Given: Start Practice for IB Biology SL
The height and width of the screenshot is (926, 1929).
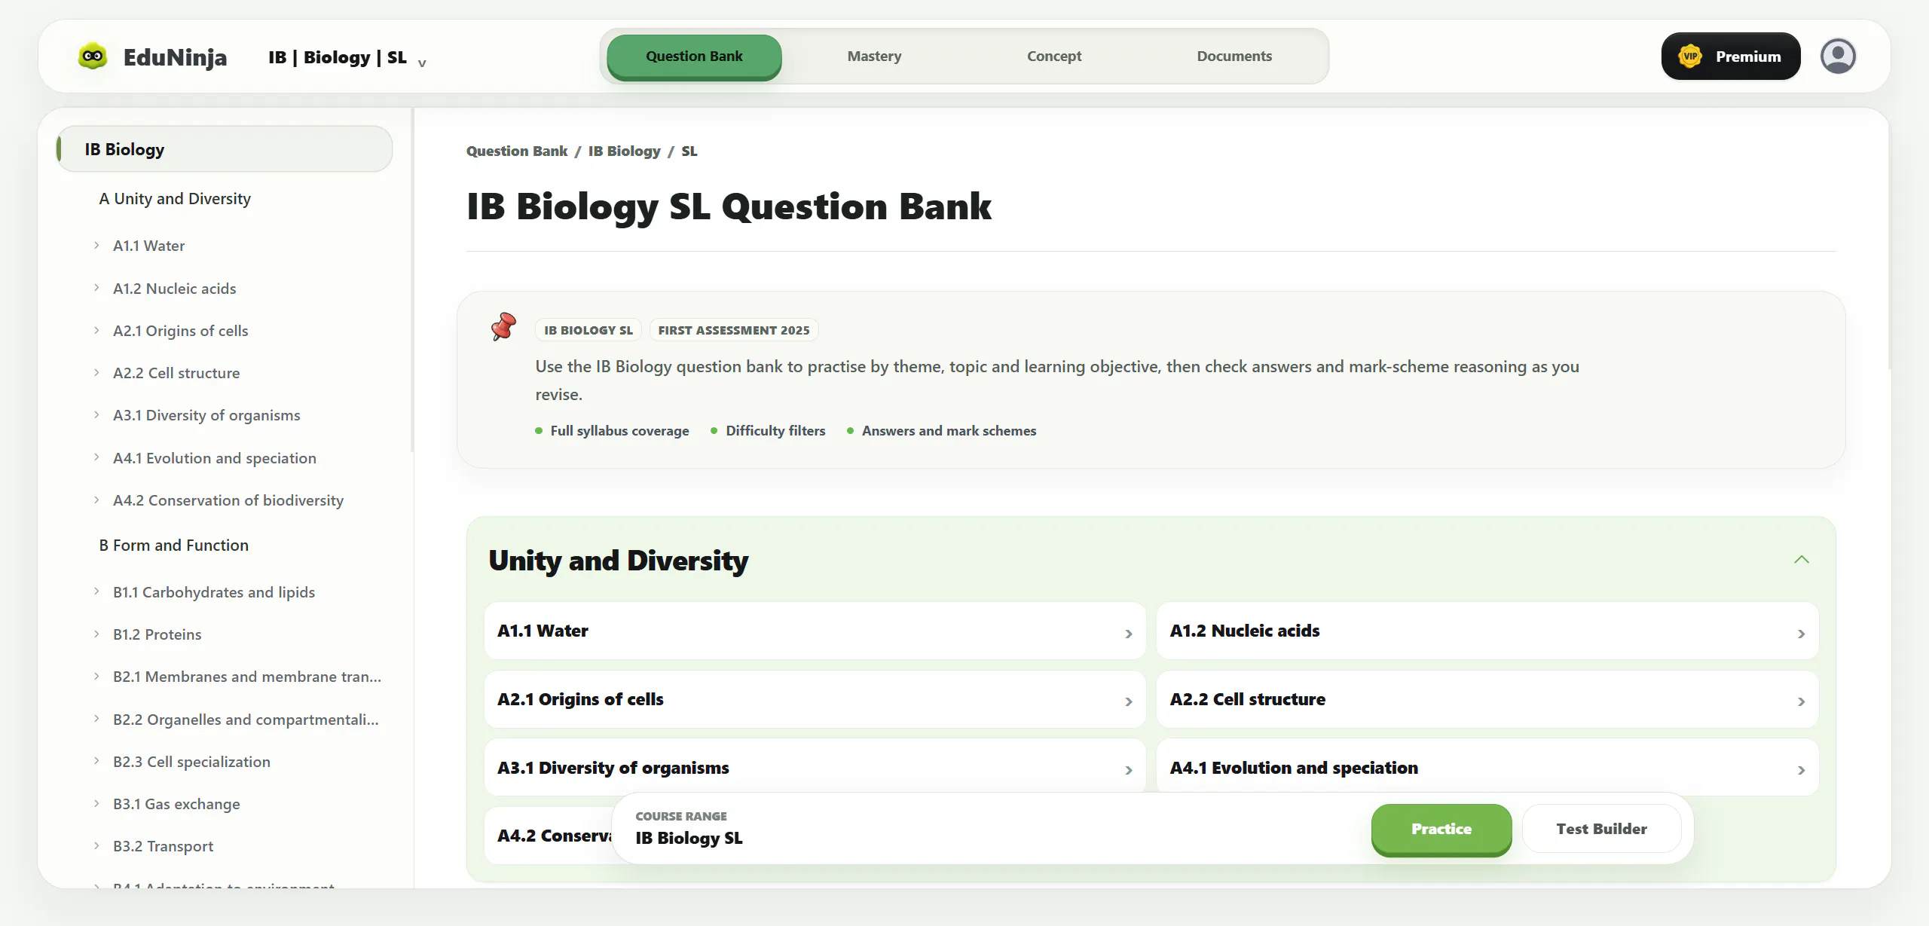Looking at the screenshot, I should click(x=1441, y=829).
